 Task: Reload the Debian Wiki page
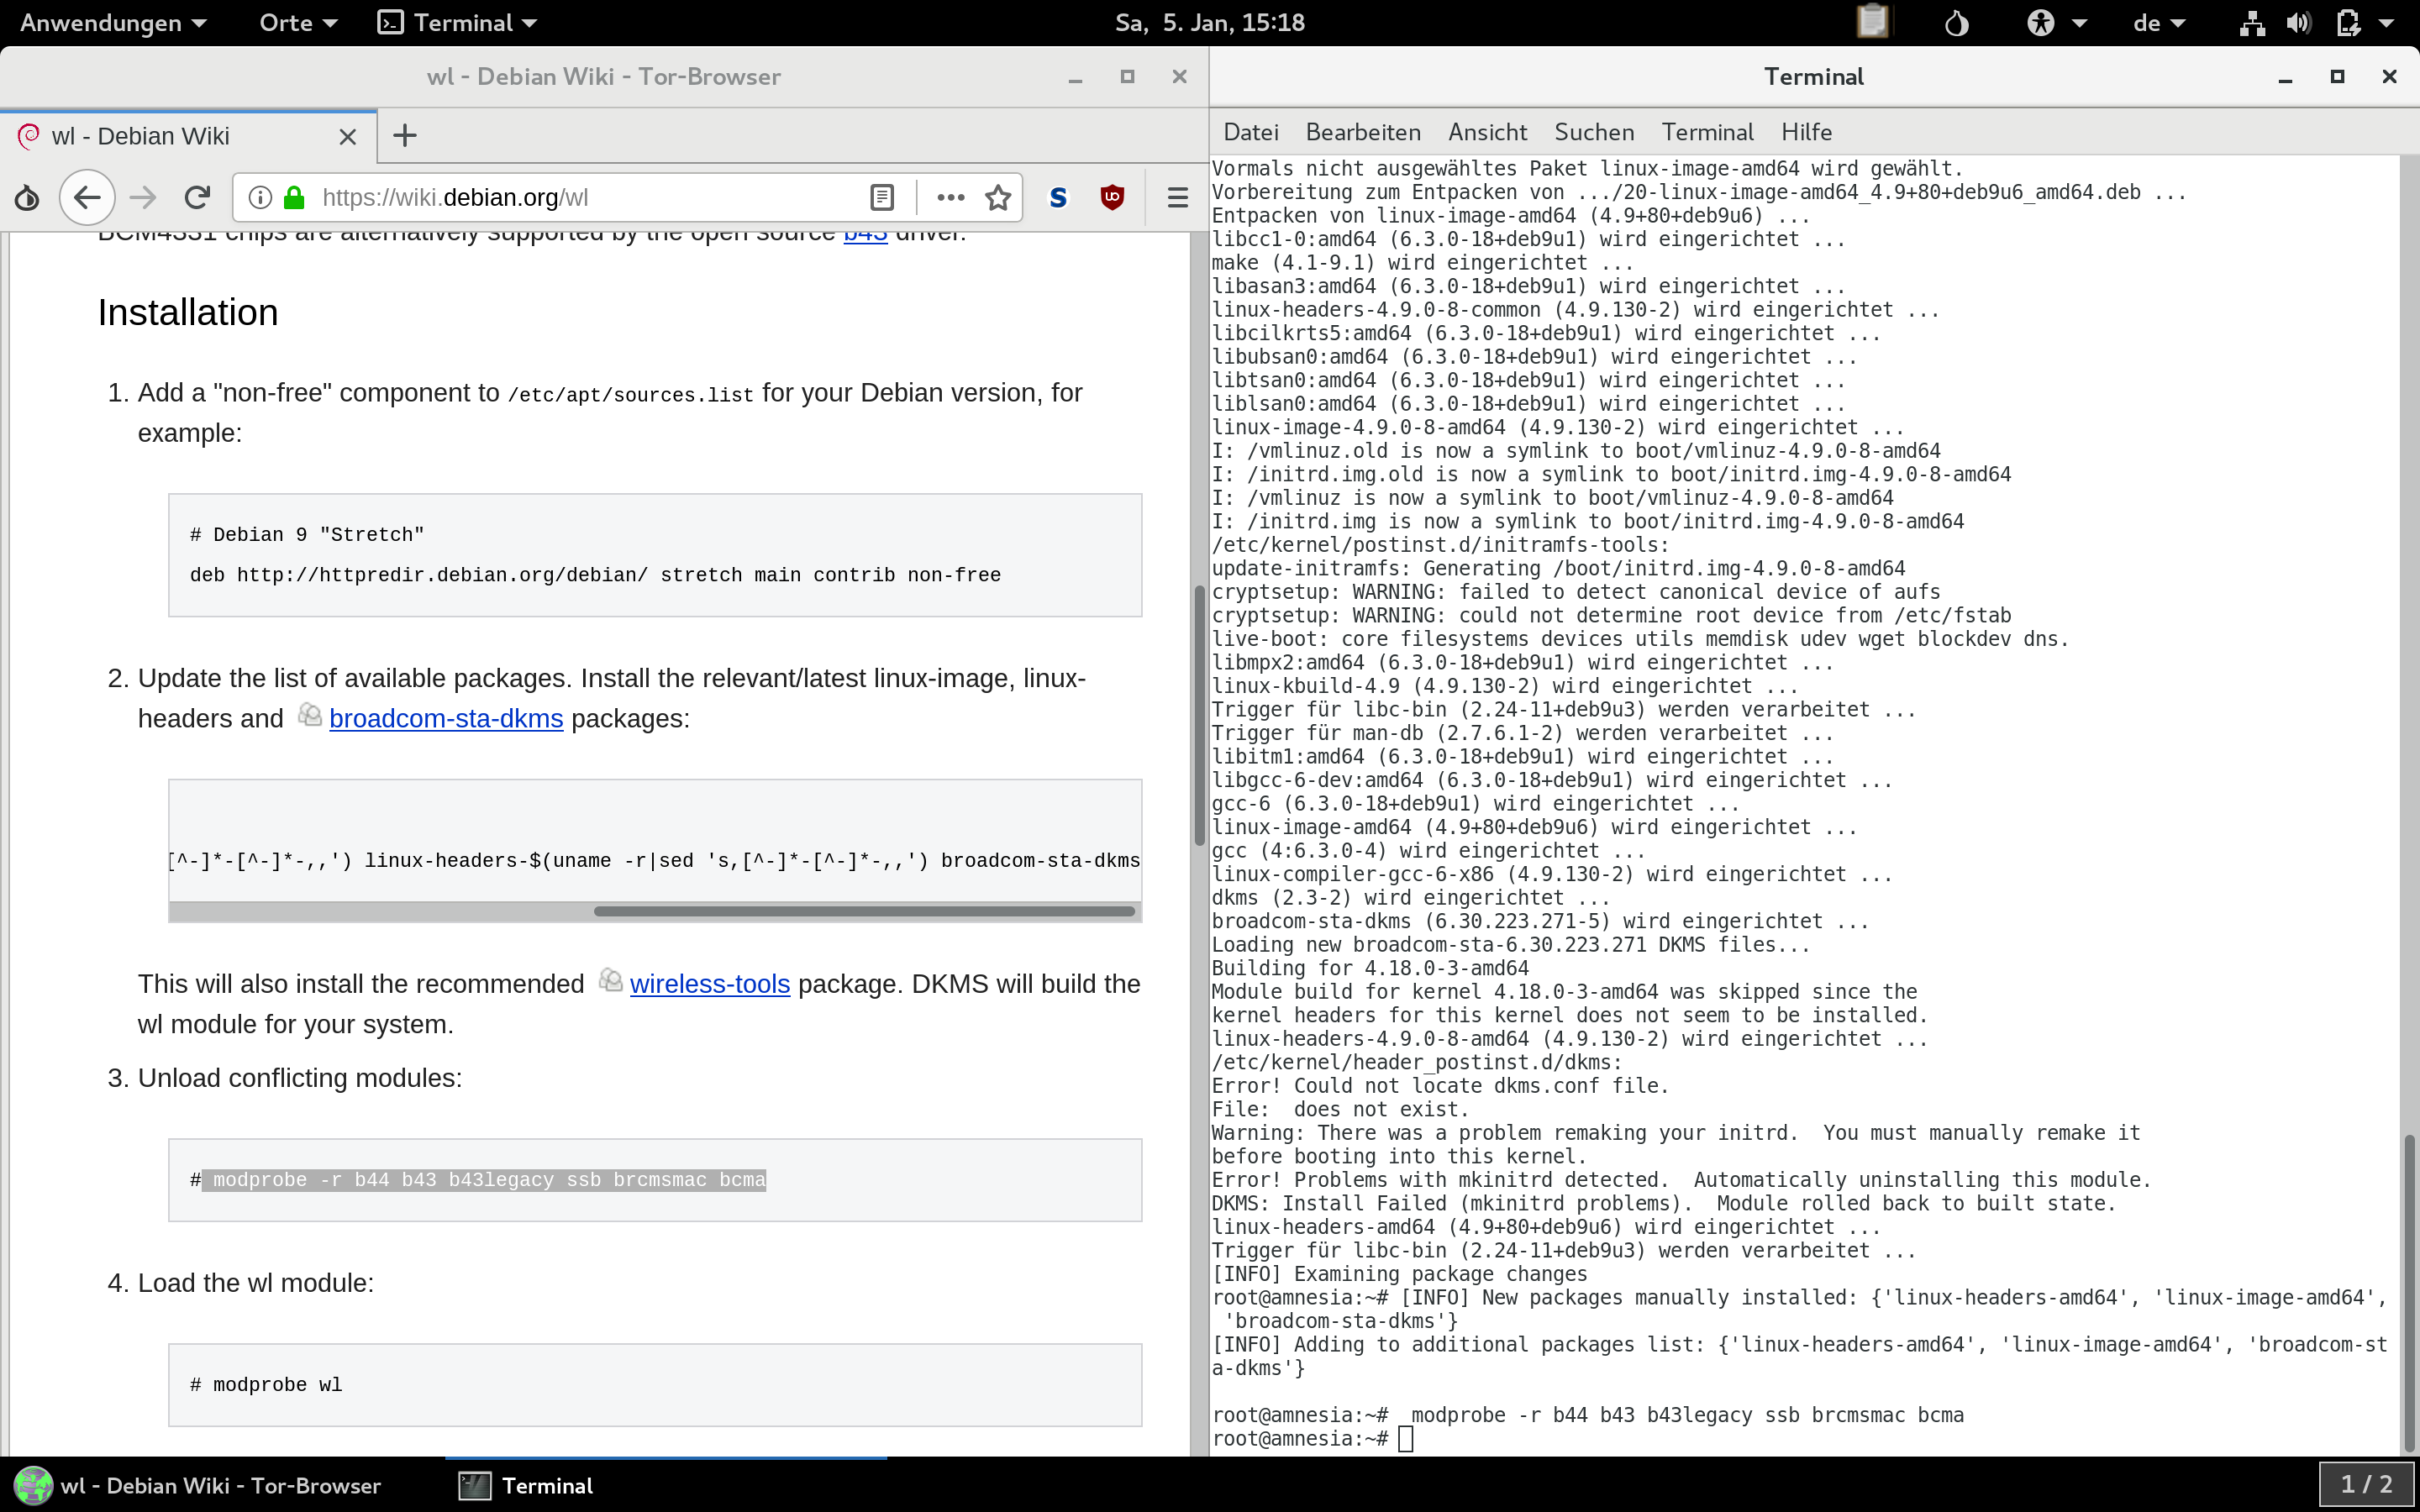pyautogui.click(x=197, y=198)
